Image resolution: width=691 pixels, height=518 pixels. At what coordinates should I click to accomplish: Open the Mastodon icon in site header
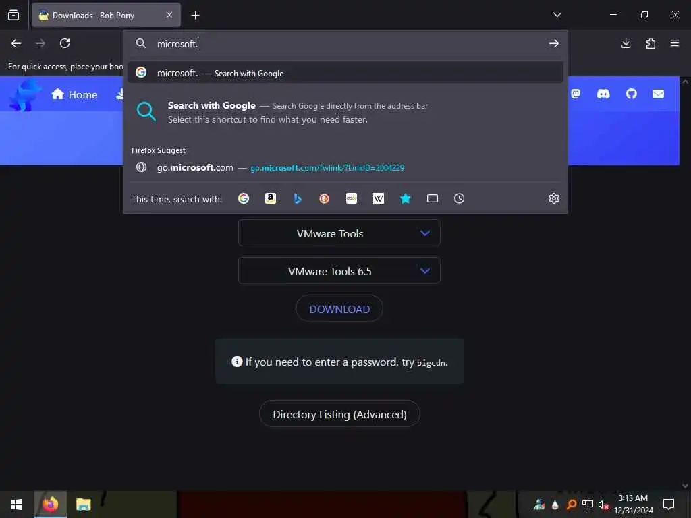point(576,94)
